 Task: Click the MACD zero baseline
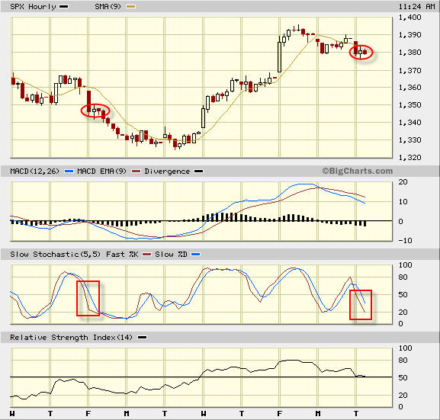(x=201, y=221)
